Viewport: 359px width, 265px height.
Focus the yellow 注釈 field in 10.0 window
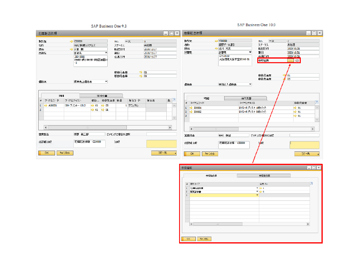pyautogui.click(x=304, y=145)
